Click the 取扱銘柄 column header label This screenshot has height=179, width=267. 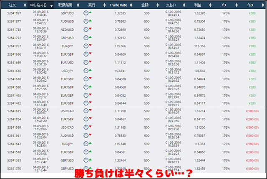click(x=65, y=5)
